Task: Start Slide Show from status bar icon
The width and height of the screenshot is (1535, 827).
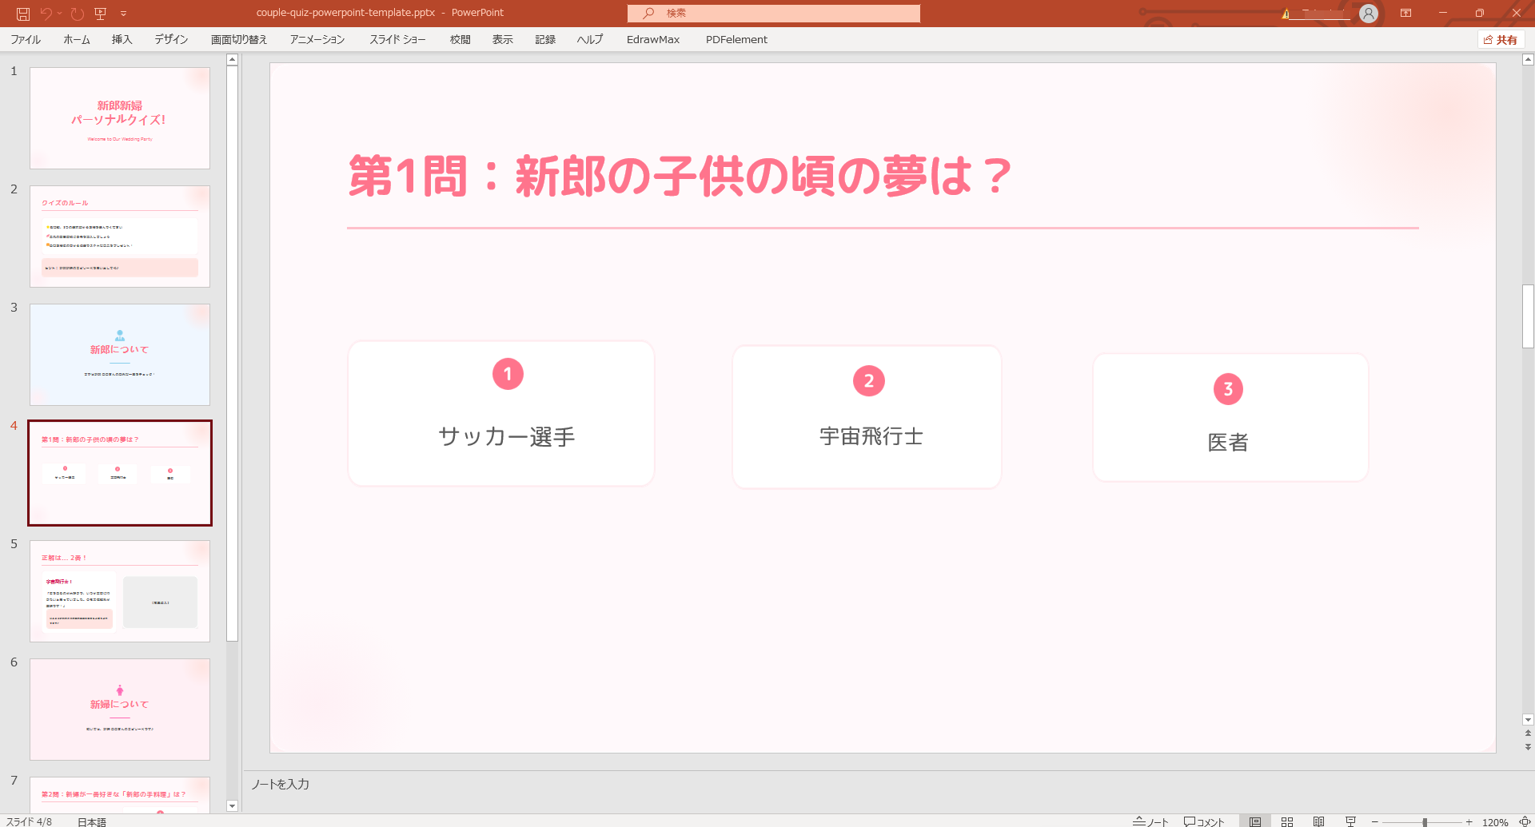Action: coord(1351,821)
